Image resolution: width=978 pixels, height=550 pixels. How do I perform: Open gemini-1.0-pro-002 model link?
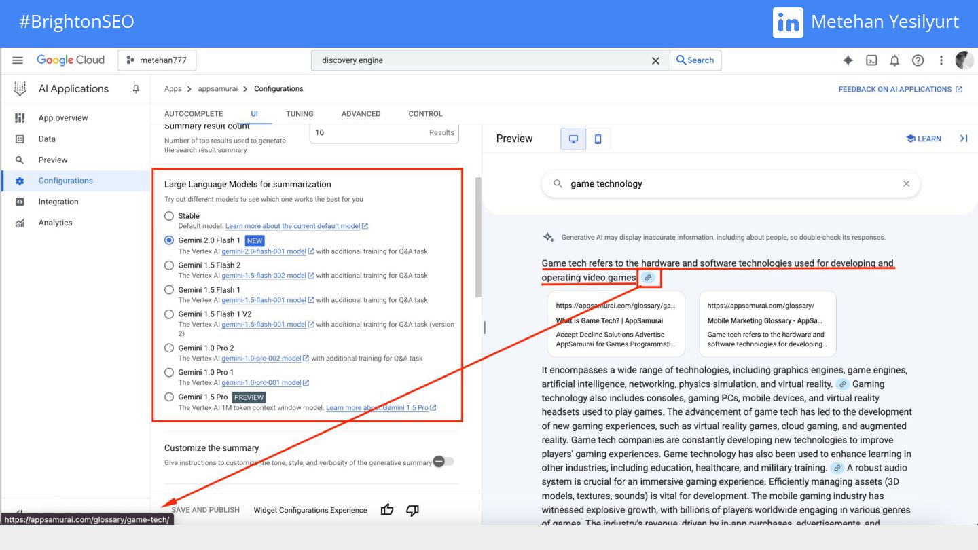pyautogui.click(x=265, y=359)
